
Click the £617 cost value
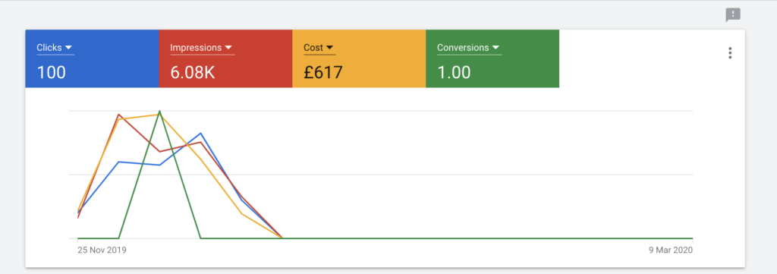323,72
